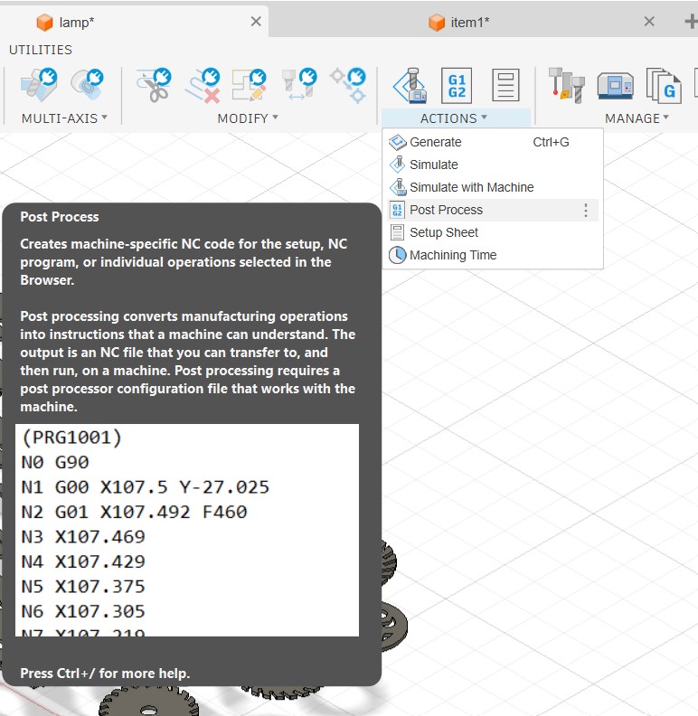Choose Setup Sheet menu entry
Viewport: 698px width, 716px height.
click(493, 232)
